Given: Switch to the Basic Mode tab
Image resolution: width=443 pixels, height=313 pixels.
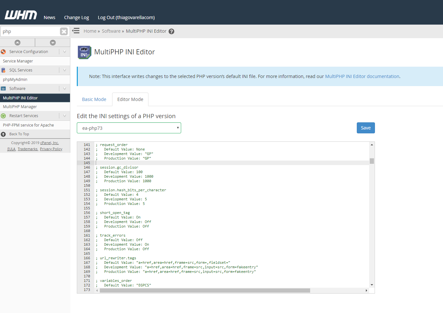Looking at the screenshot, I should 94,99.
